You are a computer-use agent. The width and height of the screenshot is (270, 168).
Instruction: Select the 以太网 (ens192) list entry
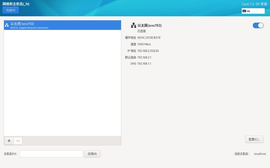click(x=62, y=25)
